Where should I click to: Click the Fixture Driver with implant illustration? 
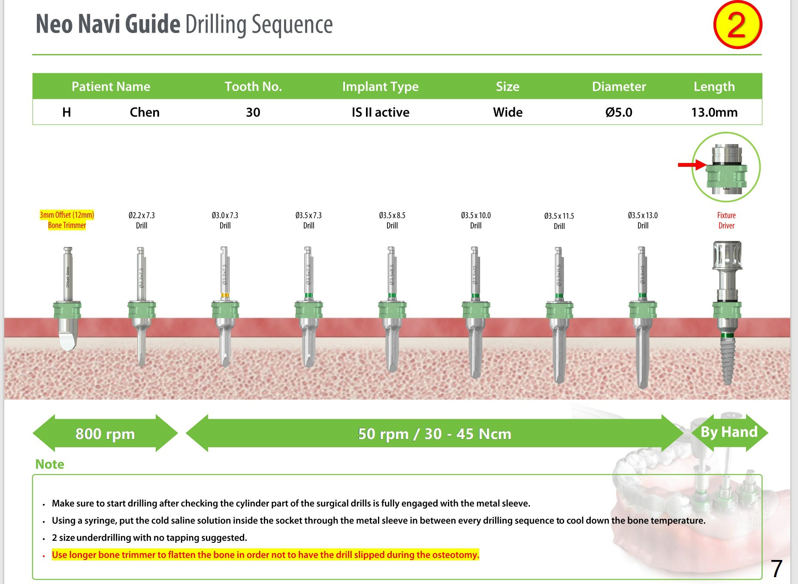(727, 313)
